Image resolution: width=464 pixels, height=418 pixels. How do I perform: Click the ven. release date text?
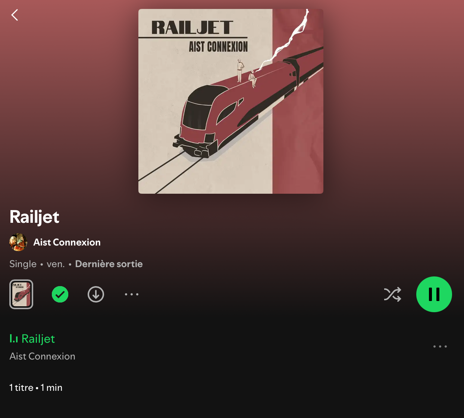56,264
